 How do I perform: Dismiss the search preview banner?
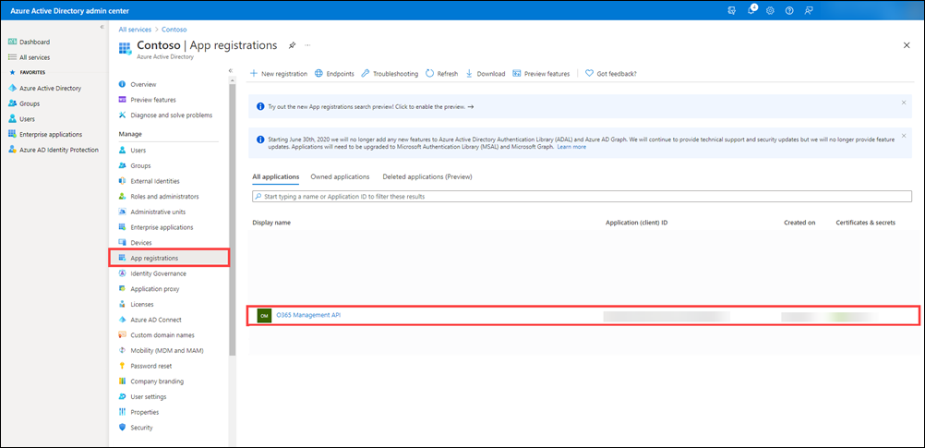903,103
